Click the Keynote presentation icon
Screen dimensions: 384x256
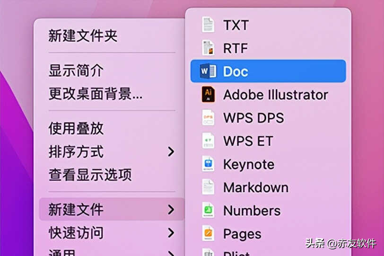pyautogui.click(x=208, y=164)
